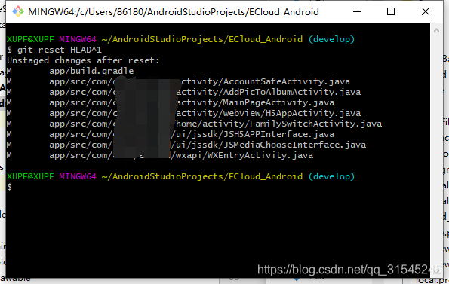Click the 'Unstaged changes after reset:' line
The image size is (449, 284).
[x=83, y=60]
